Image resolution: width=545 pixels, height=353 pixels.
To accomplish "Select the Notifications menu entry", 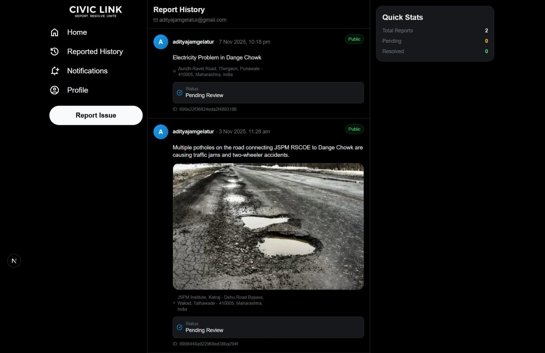I will (x=87, y=71).
